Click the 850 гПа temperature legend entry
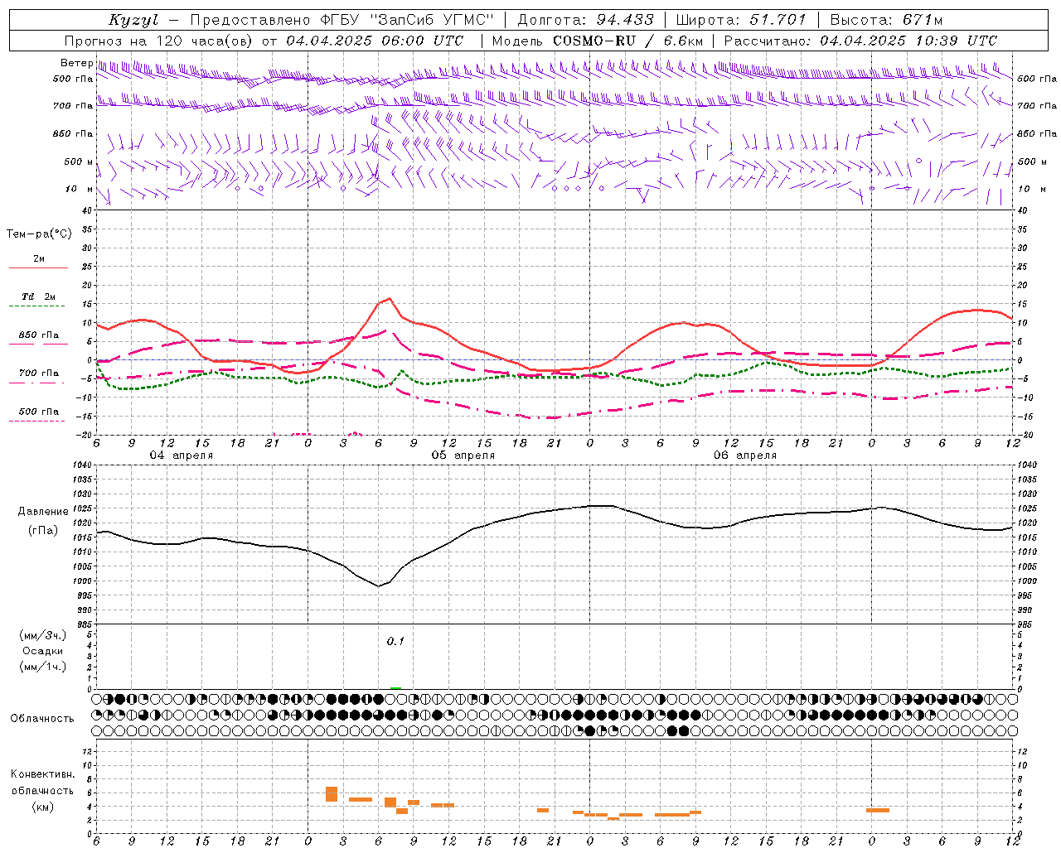 39,335
